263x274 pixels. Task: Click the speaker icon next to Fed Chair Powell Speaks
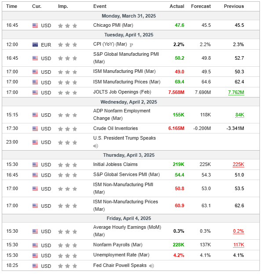(x=151, y=266)
